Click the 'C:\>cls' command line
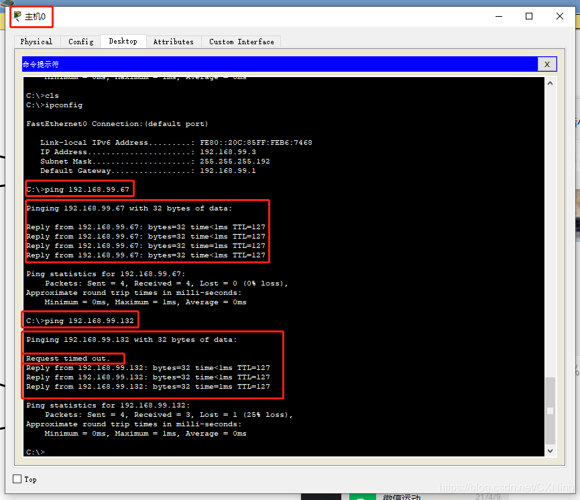The height and width of the screenshot is (500, 580). [x=42, y=96]
